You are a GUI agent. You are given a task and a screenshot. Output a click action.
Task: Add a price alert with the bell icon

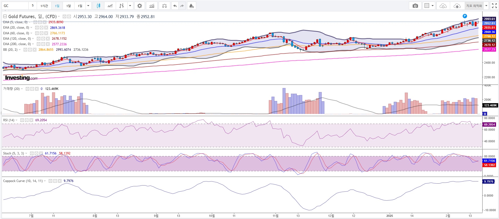click(x=191, y=6)
